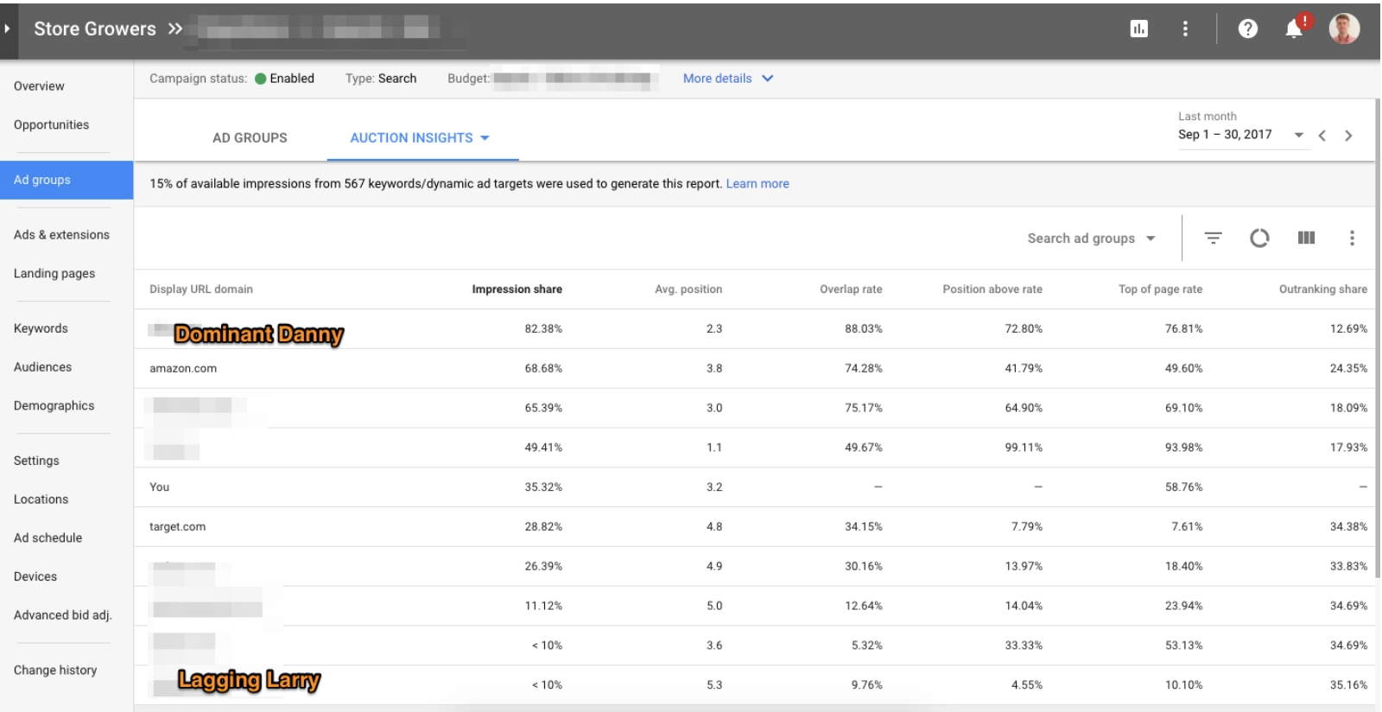This screenshot has width=1382, height=712.
Task: Click the 99.11% position above rate value
Action: [1024, 448]
